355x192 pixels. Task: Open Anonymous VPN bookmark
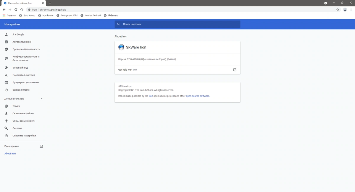[67, 15]
